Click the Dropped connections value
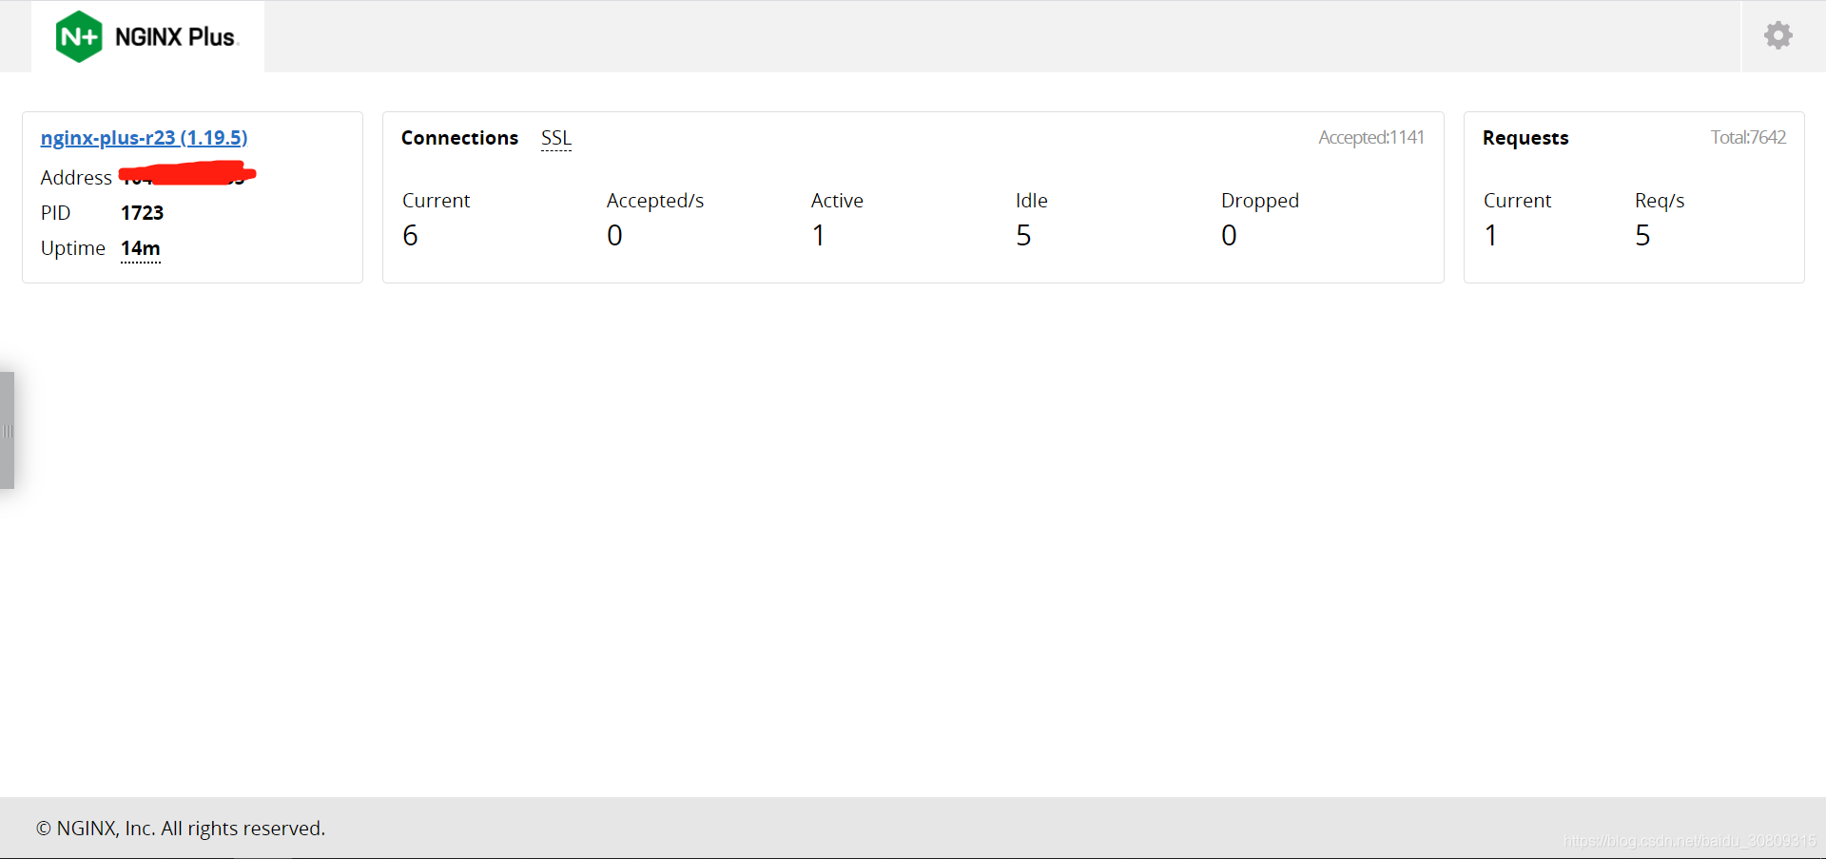This screenshot has width=1826, height=859. pyautogui.click(x=1229, y=235)
